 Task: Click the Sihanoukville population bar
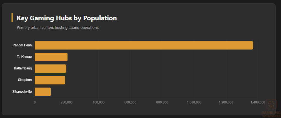click(x=42, y=92)
